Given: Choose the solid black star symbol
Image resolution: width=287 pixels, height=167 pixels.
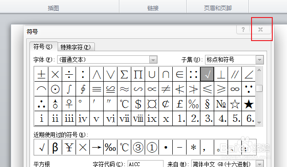Looking at the screenshot, I should click(x=249, y=104).
